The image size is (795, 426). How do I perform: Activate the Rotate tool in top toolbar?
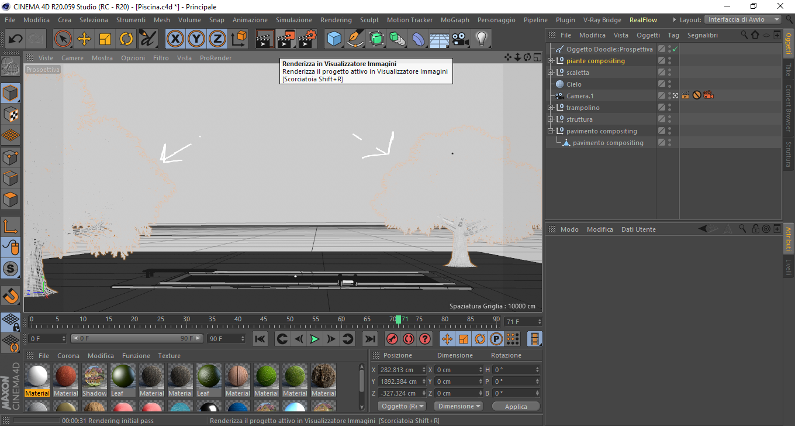coord(126,39)
